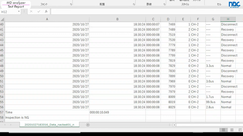The height and width of the screenshot is (136, 243).
Task: Click the Select All corner triangle
Action: (2, 19)
